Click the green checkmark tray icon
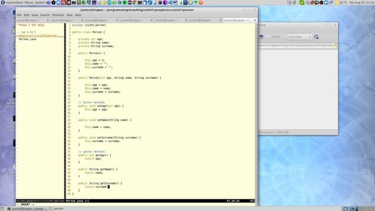Viewport: 375px width, 211px height. click(x=302, y=2)
